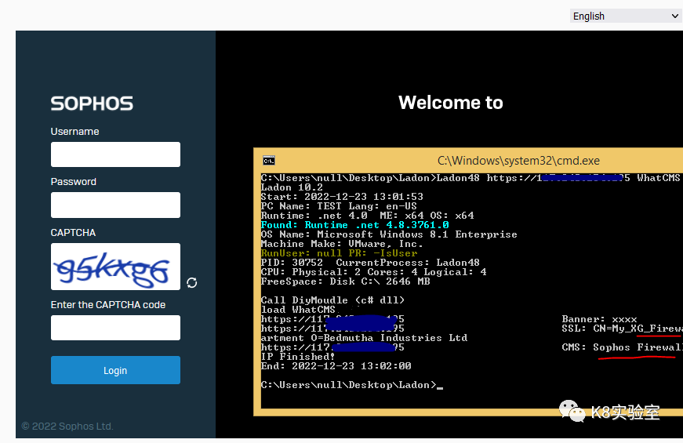The image size is (683, 443).
Task: Click the cmd prompt 'C:\Users\null\Desktop\Ladon>' at bottom
Action: pyautogui.click(x=348, y=385)
